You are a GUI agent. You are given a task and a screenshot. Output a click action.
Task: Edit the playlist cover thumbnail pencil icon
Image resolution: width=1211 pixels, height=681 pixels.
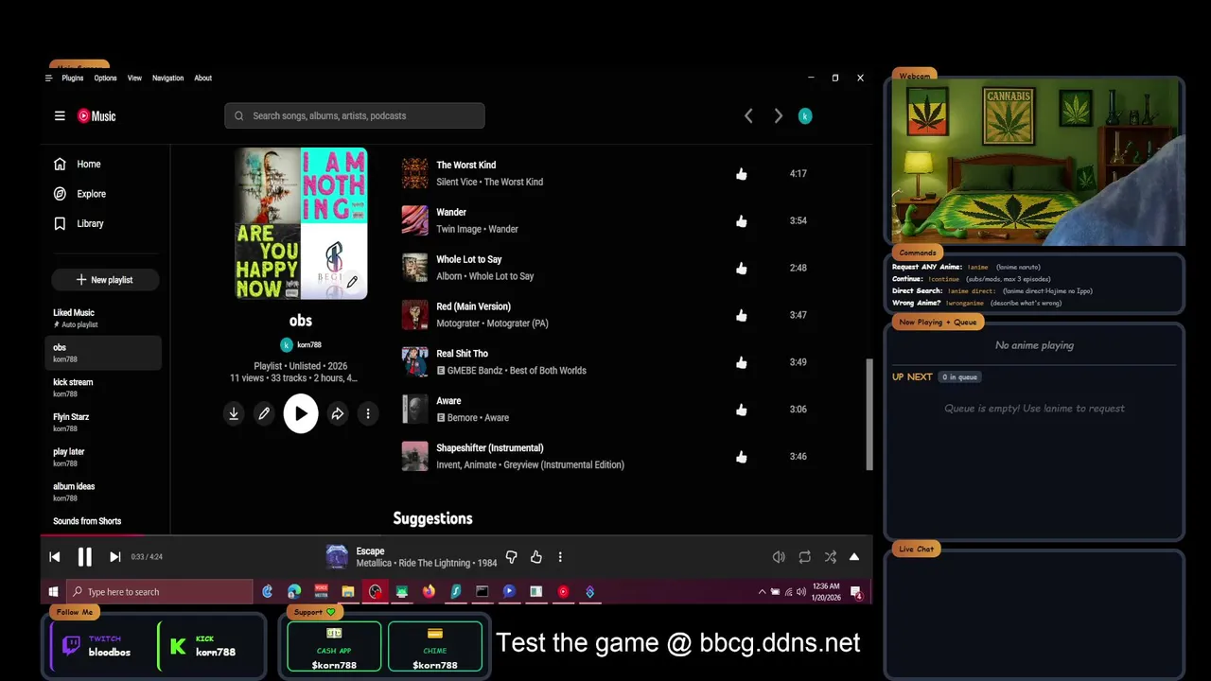352,282
